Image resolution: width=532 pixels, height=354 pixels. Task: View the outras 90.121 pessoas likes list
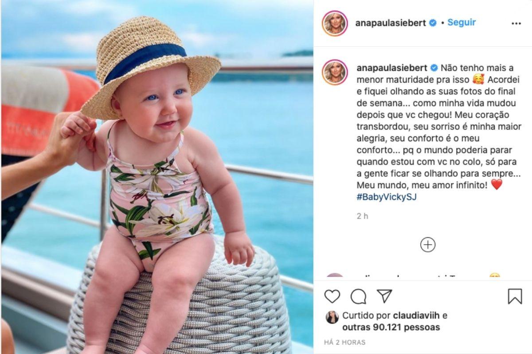click(391, 327)
